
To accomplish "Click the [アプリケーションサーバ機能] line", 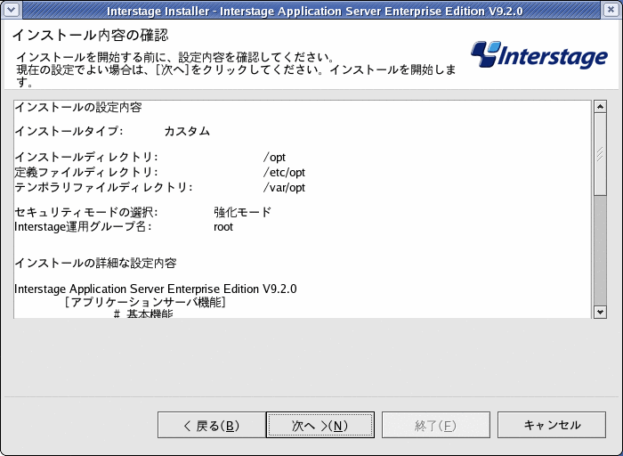I will (144, 303).
